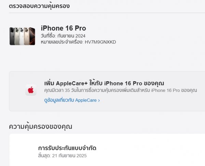The height and width of the screenshot is (166, 205).
Task: Click the เพิ่ม AppleCare+ heading text
Action: pyautogui.click(x=104, y=83)
